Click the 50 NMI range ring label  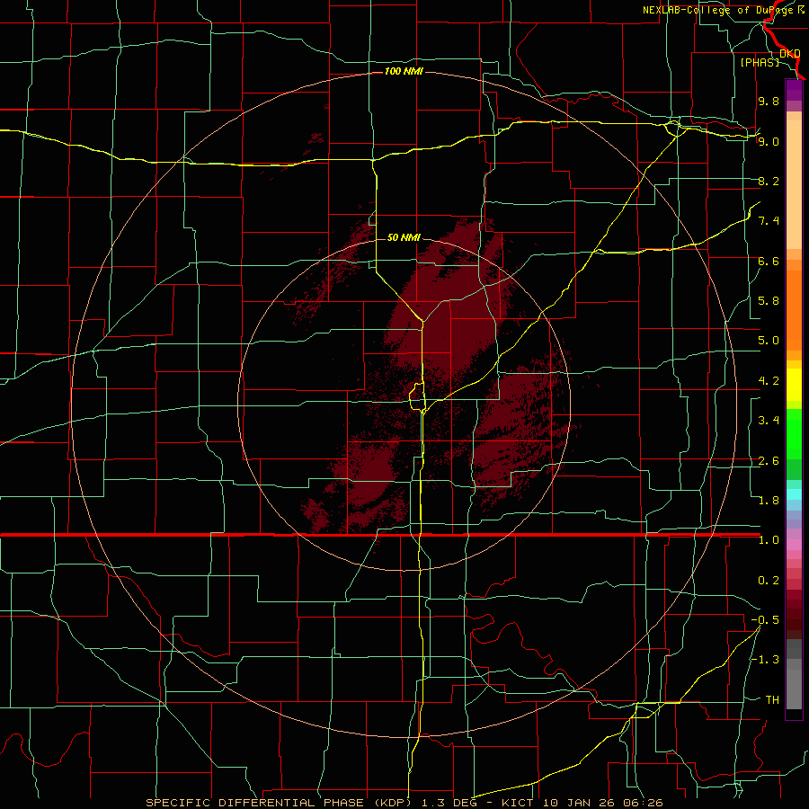pos(404,238)
